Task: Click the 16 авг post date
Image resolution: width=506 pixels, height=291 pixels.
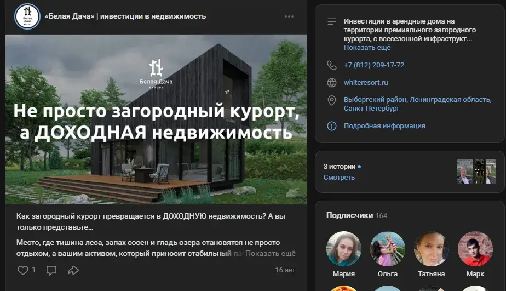Action: (285, 270)
